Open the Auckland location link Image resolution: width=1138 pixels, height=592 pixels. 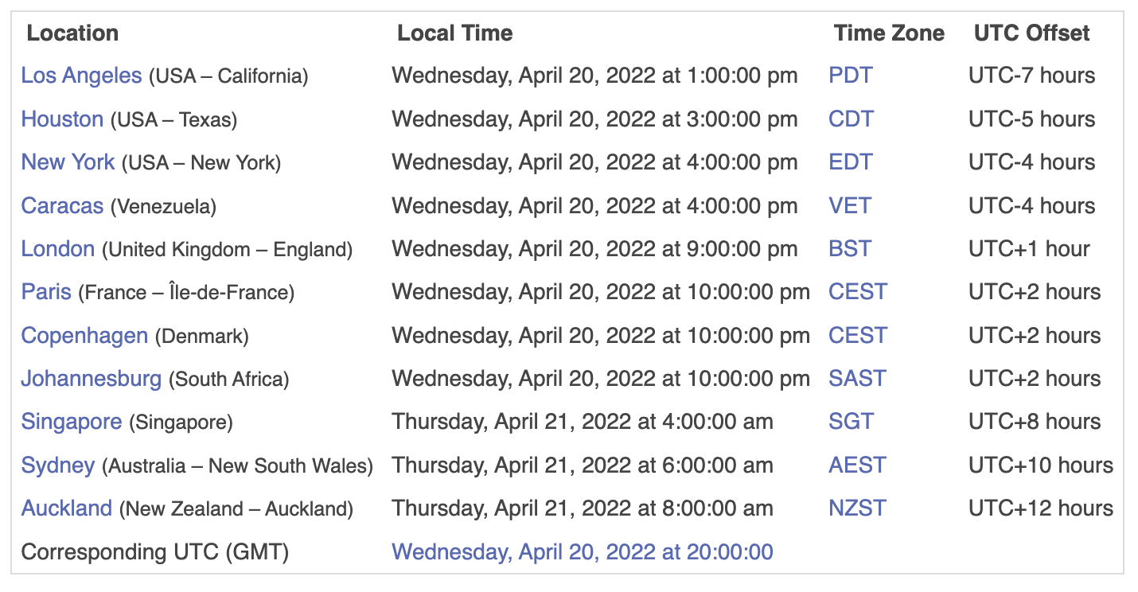(x=67, y=508)
